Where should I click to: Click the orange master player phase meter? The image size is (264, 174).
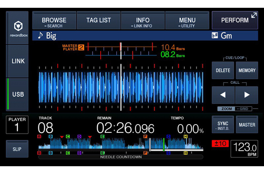(121, 46)
